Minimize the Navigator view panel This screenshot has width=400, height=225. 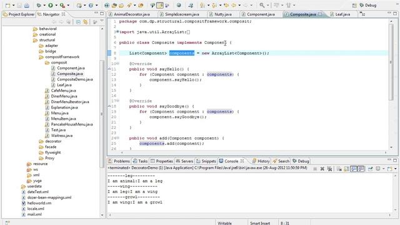96,13
